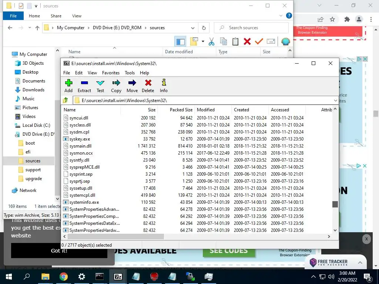Click the 7-Zip Move button
This screenshot has height=284, width=379.
(x=132, y=86)
